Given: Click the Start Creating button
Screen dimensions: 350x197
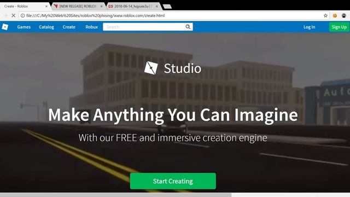Looking at the screenshot, I should pos(173,181).
